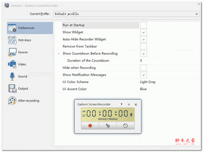
Task: Go to the Video section label
Action: point(22,64)
